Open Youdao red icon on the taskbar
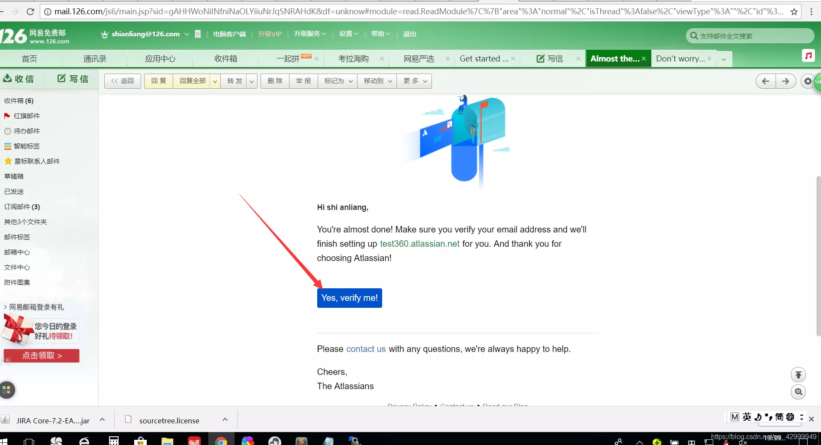821x445 pixels. pos(194,441)
